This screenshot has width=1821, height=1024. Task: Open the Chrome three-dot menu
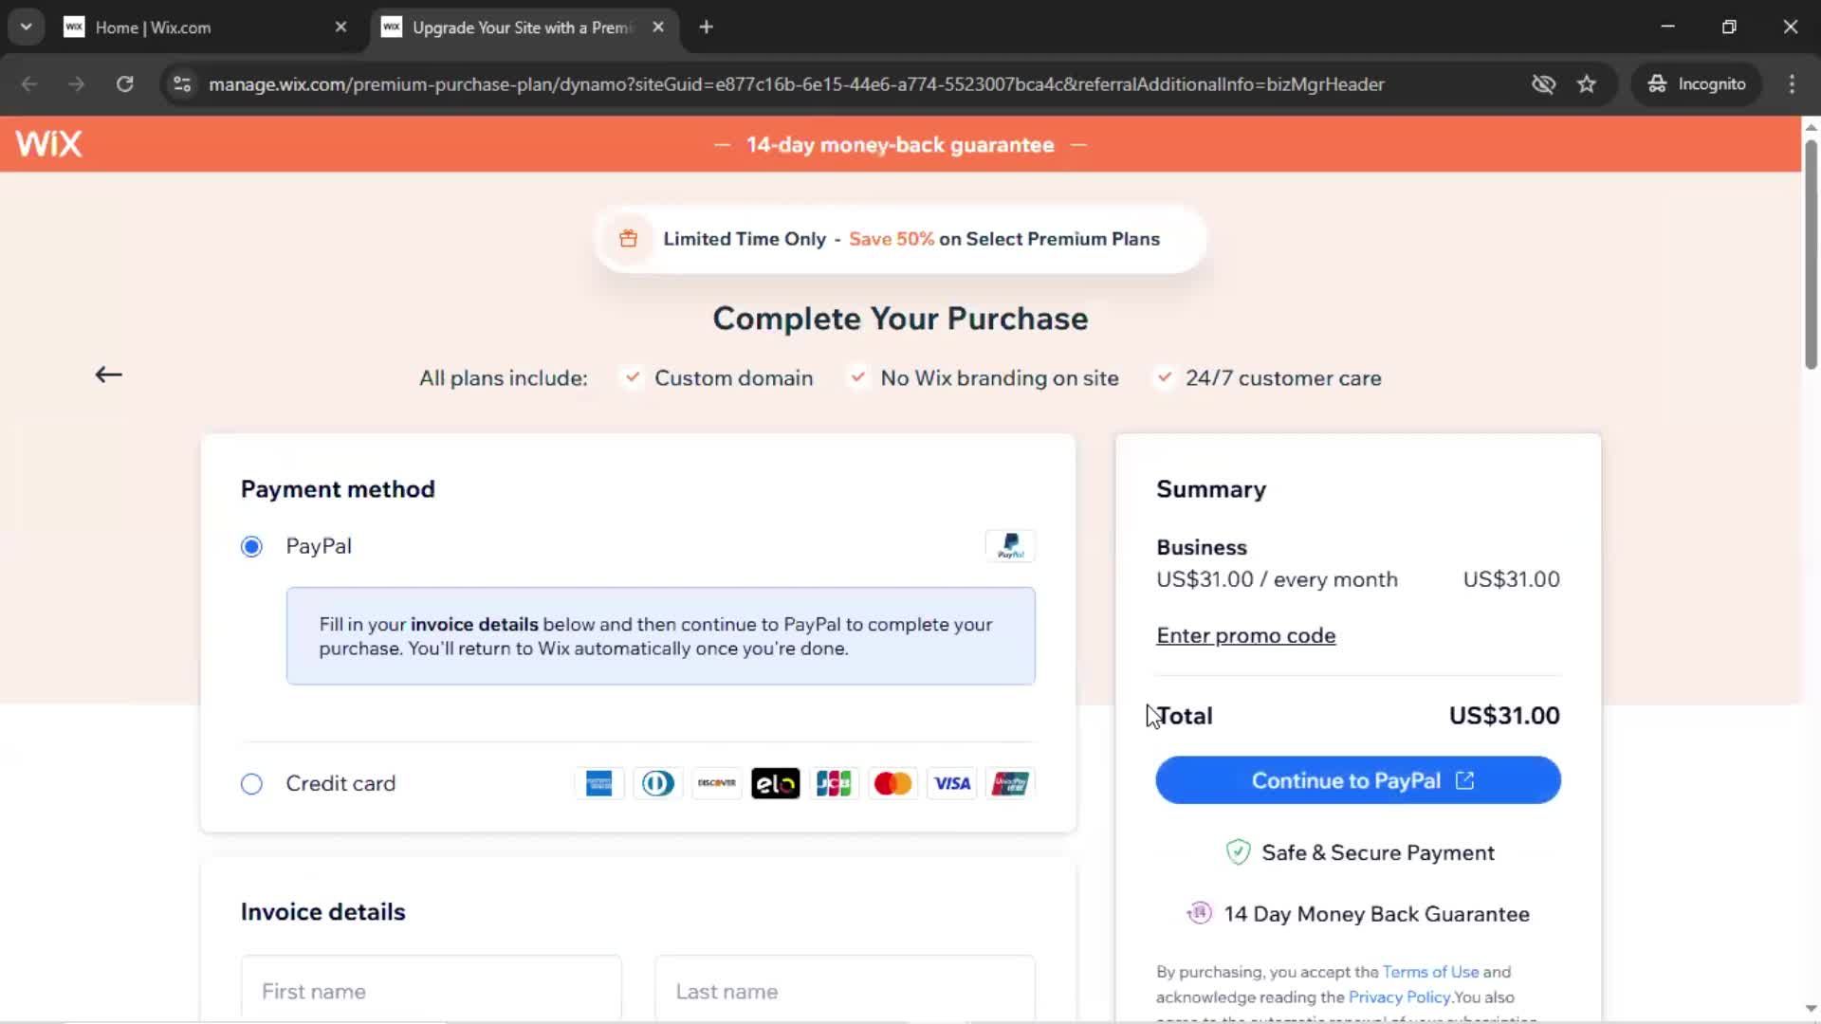click(x=1792, y=83)
